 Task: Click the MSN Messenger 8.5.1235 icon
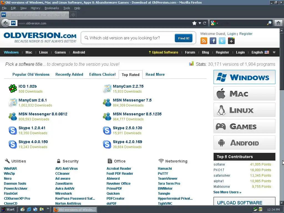pos(107,116)
